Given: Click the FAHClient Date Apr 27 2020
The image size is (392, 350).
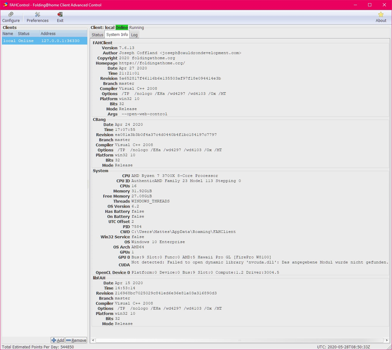Looking at the screenshot, I should point(133,68).
